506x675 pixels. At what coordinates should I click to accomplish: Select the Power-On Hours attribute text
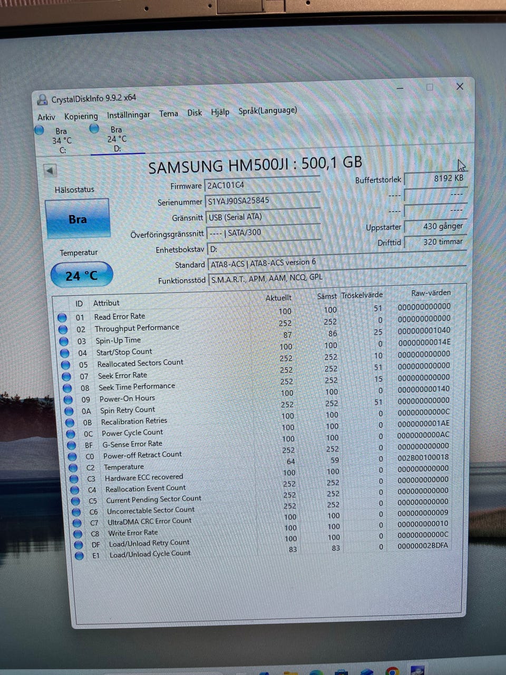127,398
